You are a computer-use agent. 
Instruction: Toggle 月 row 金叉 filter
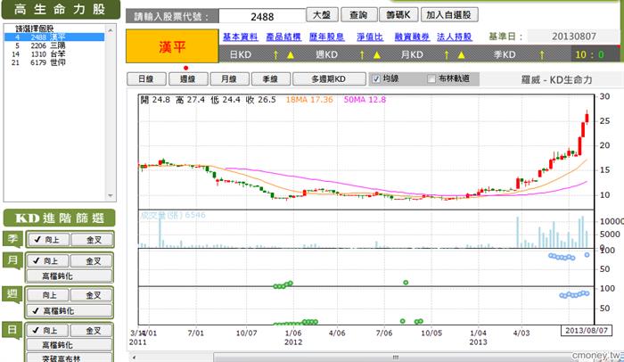(x=93, y=261)
